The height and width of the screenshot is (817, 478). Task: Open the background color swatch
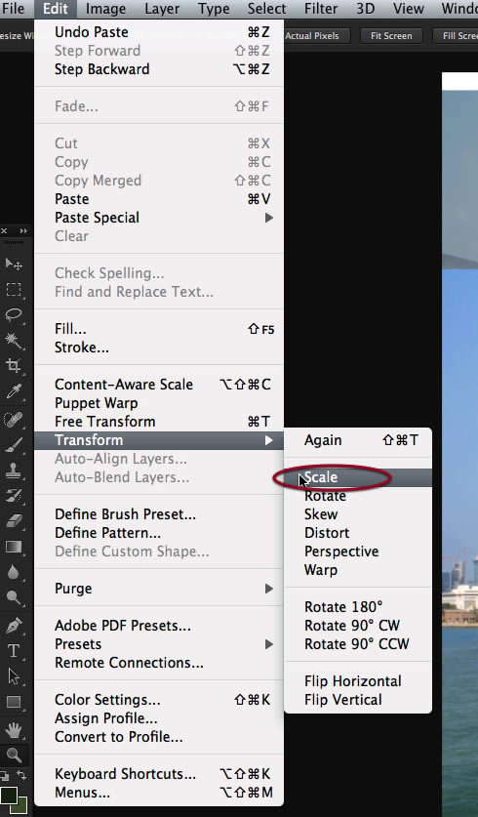pos(21,807)
